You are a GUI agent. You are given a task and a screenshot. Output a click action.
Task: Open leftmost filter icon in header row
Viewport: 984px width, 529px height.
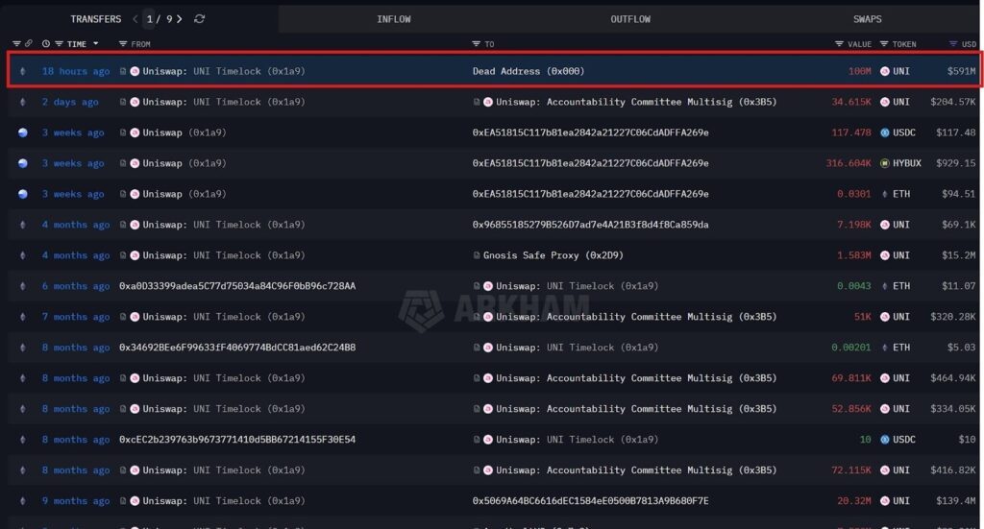[x=16, y=44]
